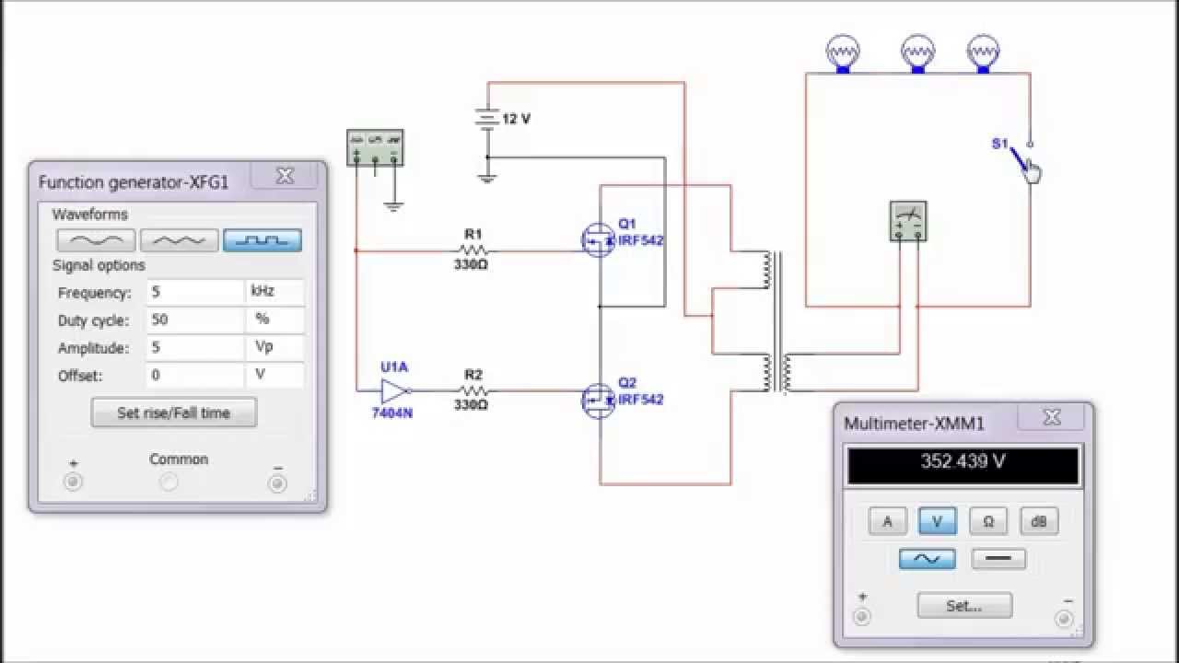Select dB mode on multimeter
The width and height of the screenshot is (1179, 663).
click(x=1039, y=521)
